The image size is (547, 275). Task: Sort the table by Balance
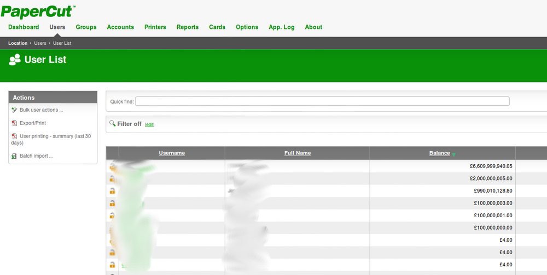pyautogui.click(x=440, y=153)
